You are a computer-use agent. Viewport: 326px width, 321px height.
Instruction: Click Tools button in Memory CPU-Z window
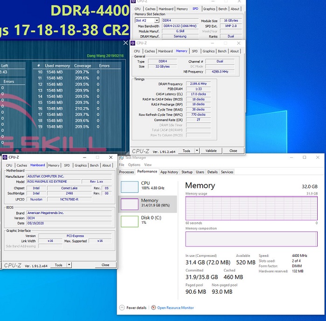tap(186, 151)
